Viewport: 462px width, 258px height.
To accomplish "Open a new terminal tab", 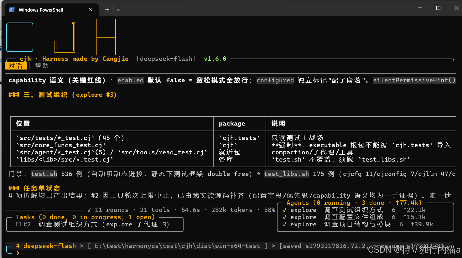I will 107,10.
